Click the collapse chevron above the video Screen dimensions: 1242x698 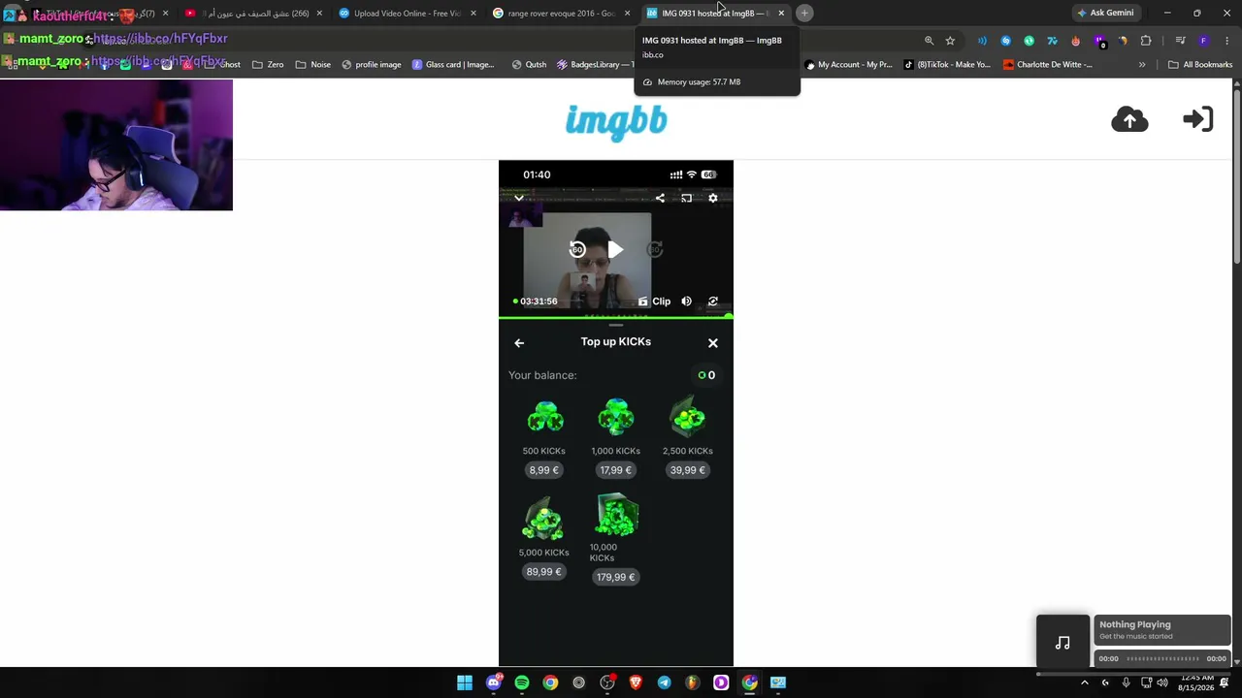pyautogui.click(x=519, y=198)
